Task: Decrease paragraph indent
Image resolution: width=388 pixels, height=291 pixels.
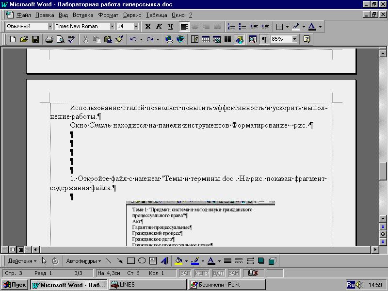Action: (254, 27)
